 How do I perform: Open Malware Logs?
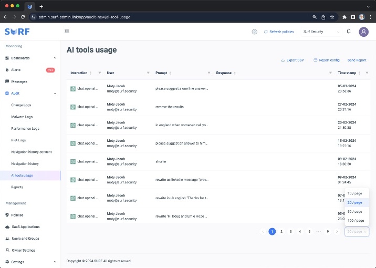pyautogui.click(x=22, y=117)
